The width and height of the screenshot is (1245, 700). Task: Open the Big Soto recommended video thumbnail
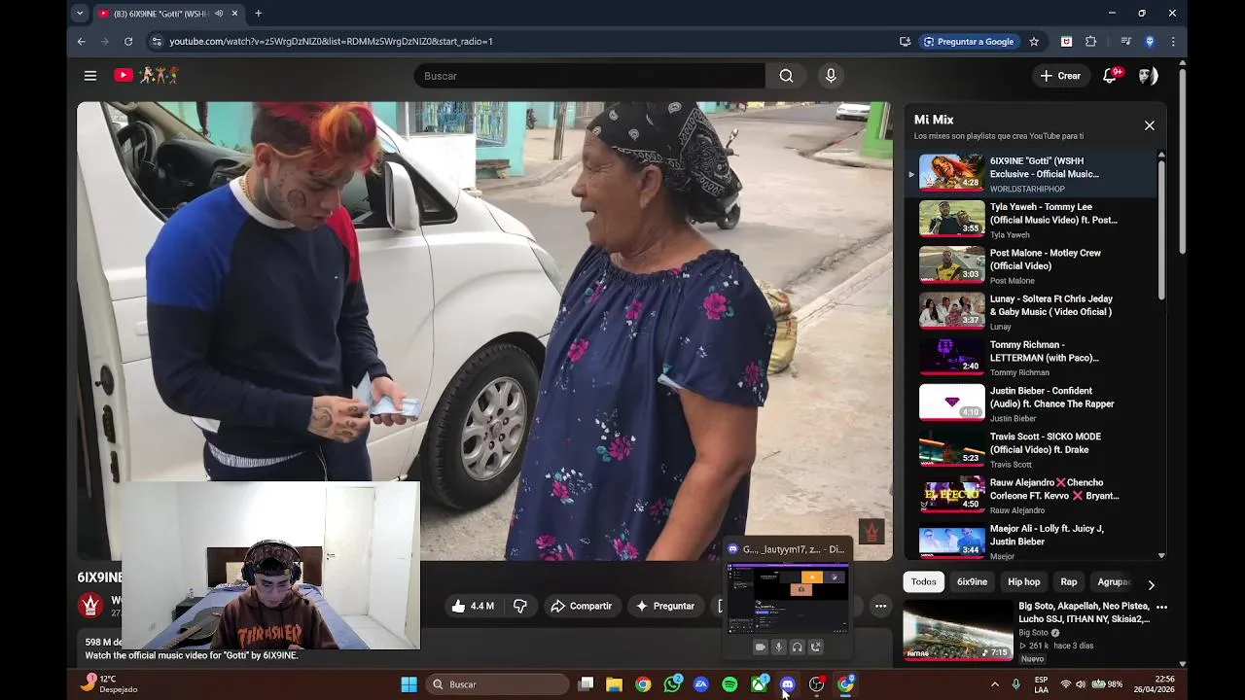point(958,630)
